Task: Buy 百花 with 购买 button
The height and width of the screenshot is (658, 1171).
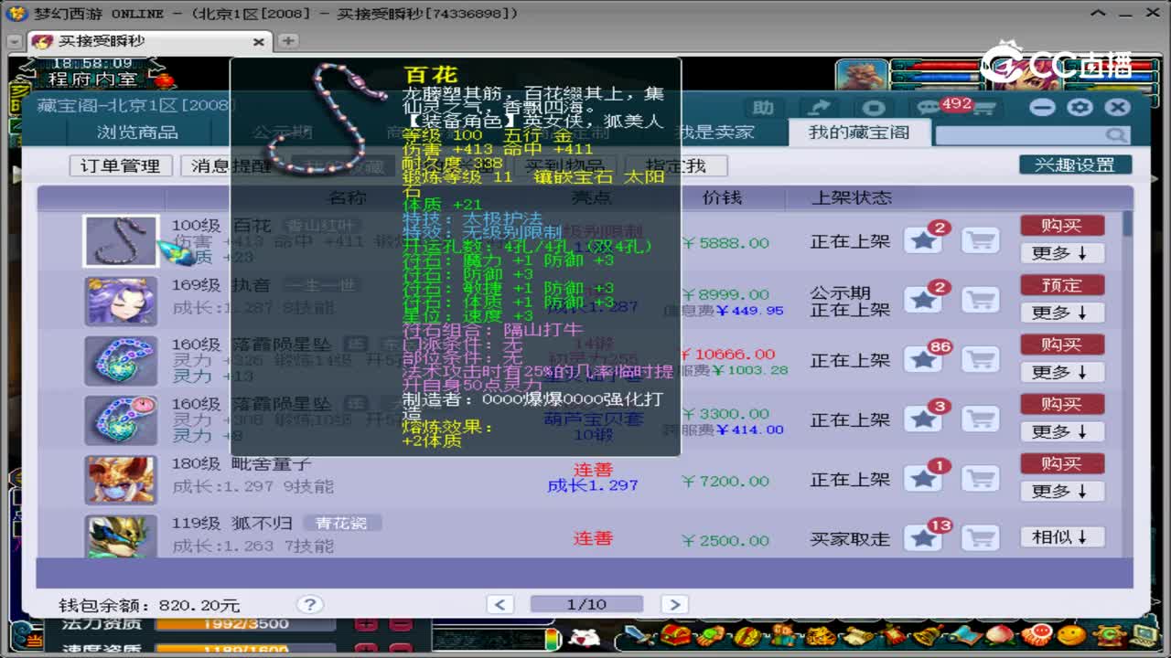Action: click(1061, 226)
